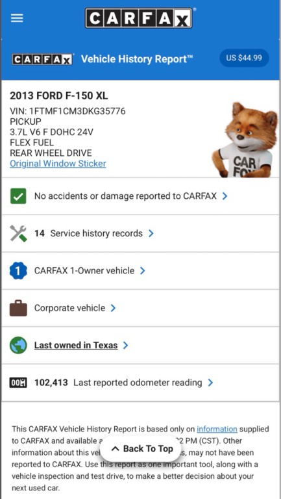
Task: Click the large CARFAX logo in header
Action: point(139,18)
